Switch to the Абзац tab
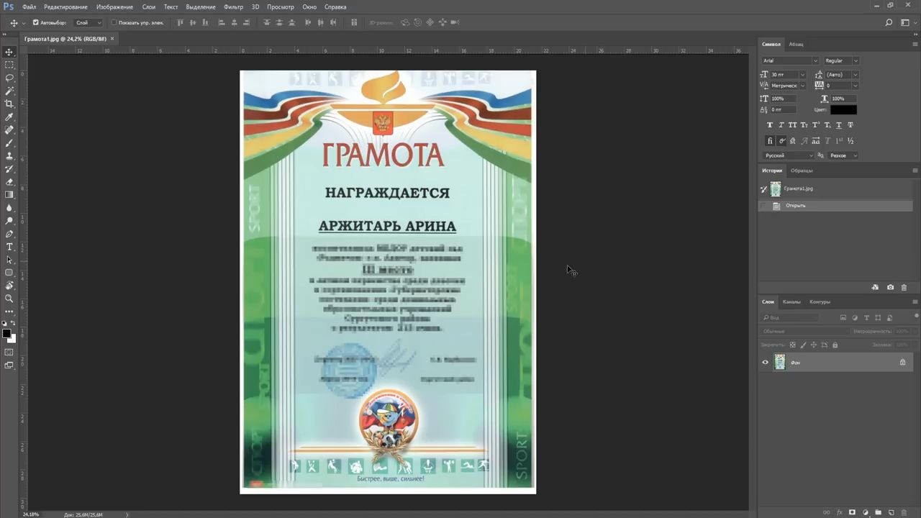The image size is (921, 518). pos(796,45)
